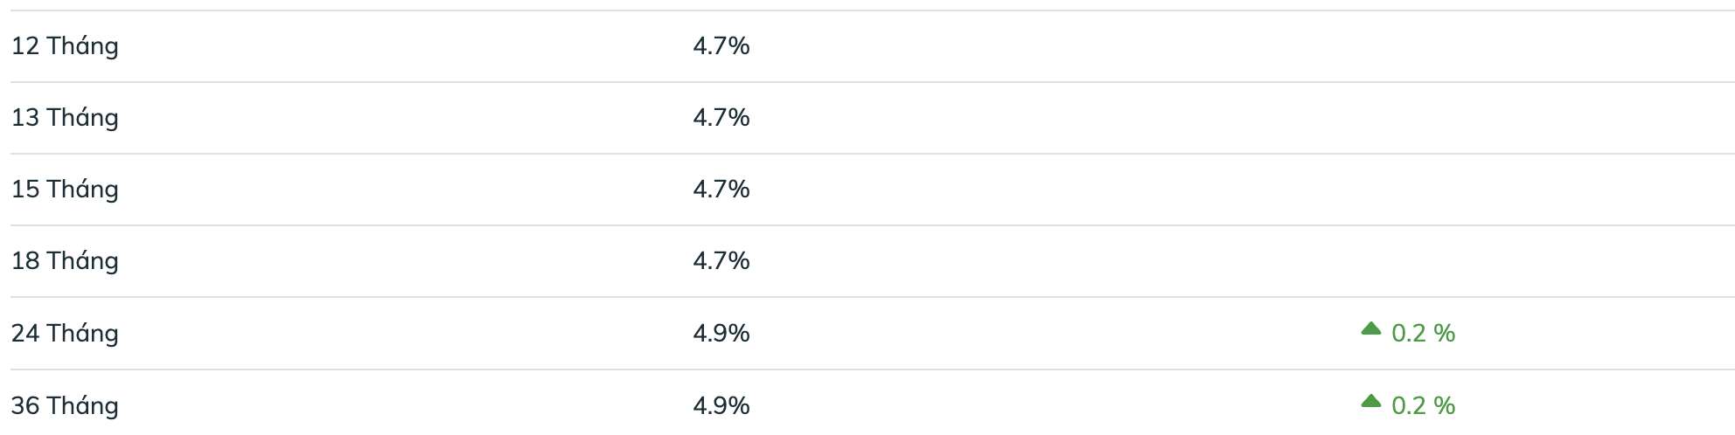Click the 4.7% rate in 15 Tháng row
Viewport: 1735px width, 435px height.
pyautogui.click(x=721, y=190)
